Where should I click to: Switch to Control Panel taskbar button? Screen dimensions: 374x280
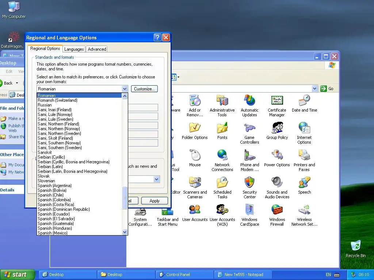[184, 275]
